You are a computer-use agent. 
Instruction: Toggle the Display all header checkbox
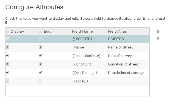coord(7,32)
